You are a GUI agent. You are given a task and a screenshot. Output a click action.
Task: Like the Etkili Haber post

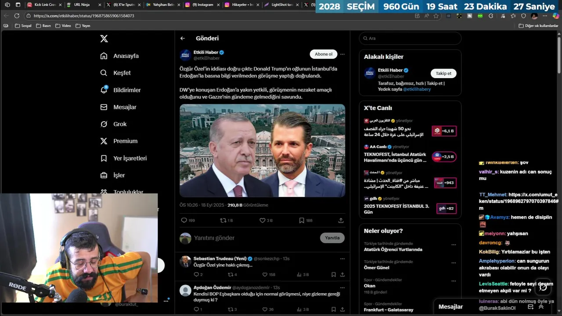(266, 220)
